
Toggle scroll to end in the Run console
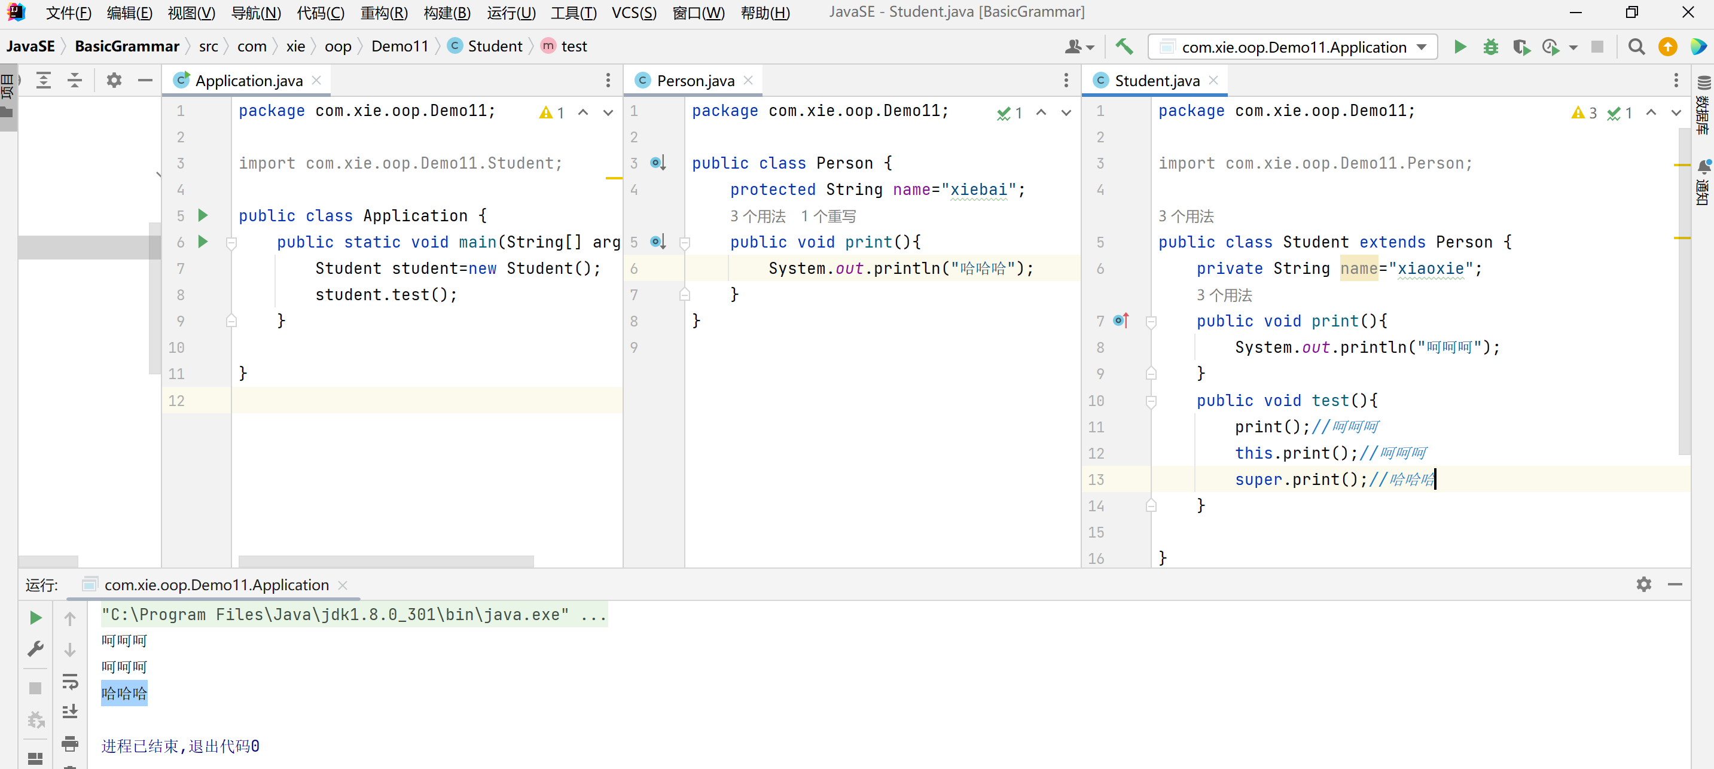tap(70, 712)
